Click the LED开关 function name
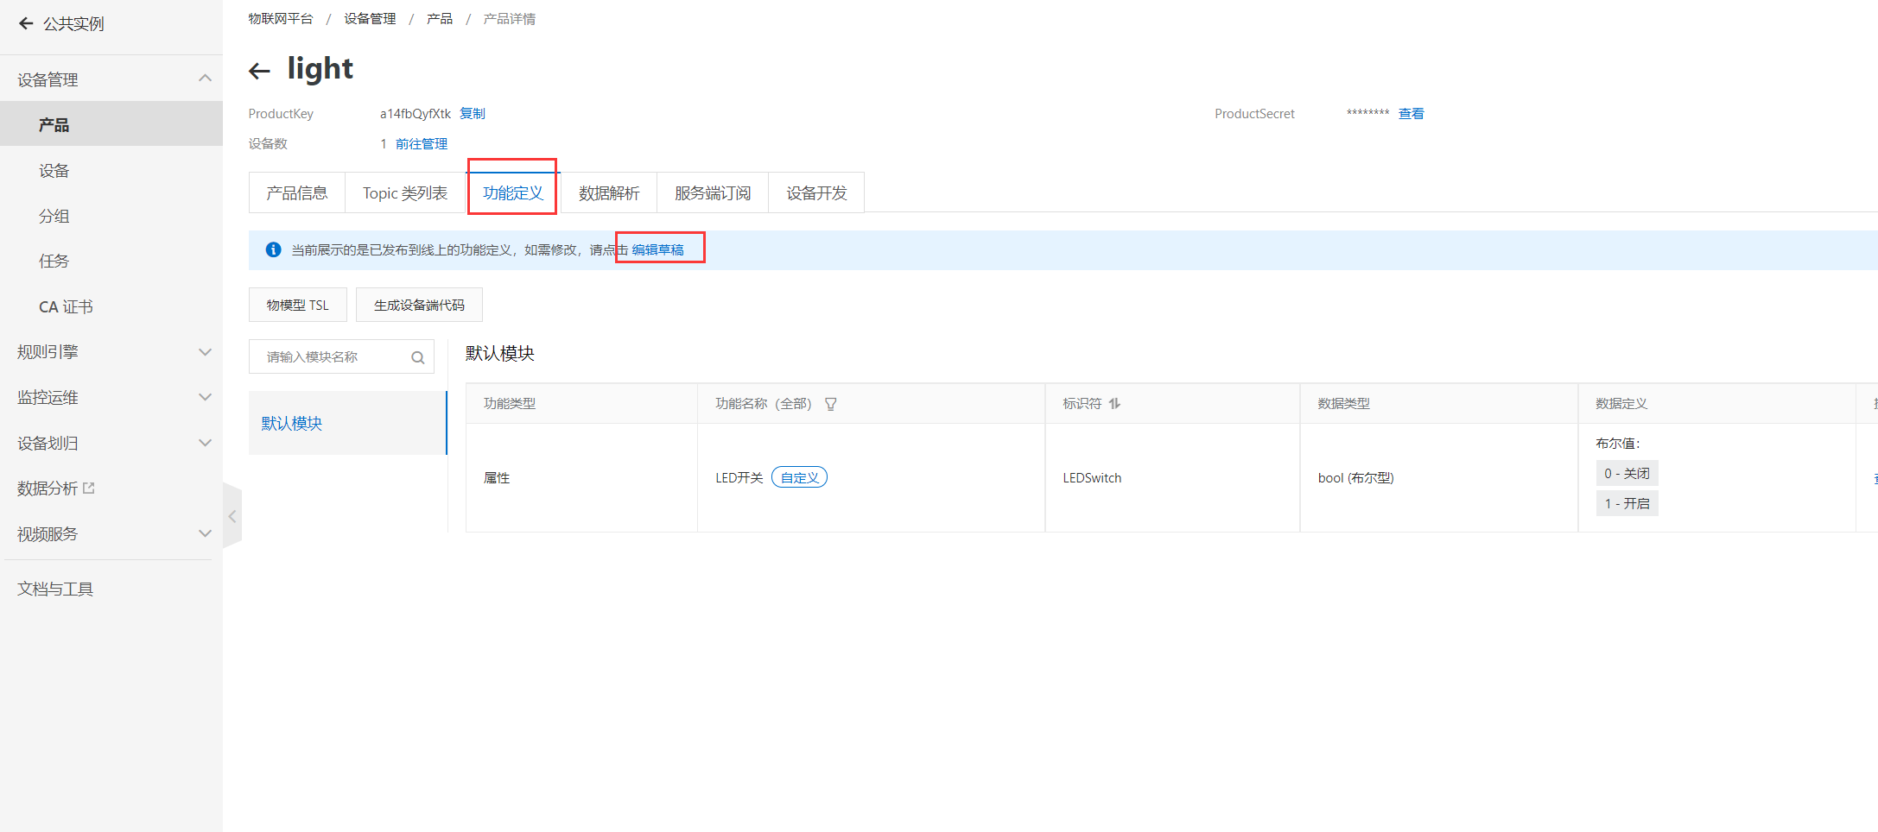The width and height of the screenshot is (1878, 832). click(x=739, y=477)
